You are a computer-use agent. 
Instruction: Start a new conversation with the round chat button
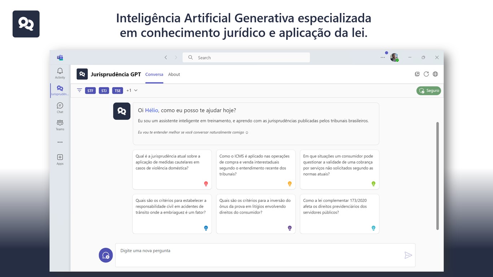tap(106, 255)
